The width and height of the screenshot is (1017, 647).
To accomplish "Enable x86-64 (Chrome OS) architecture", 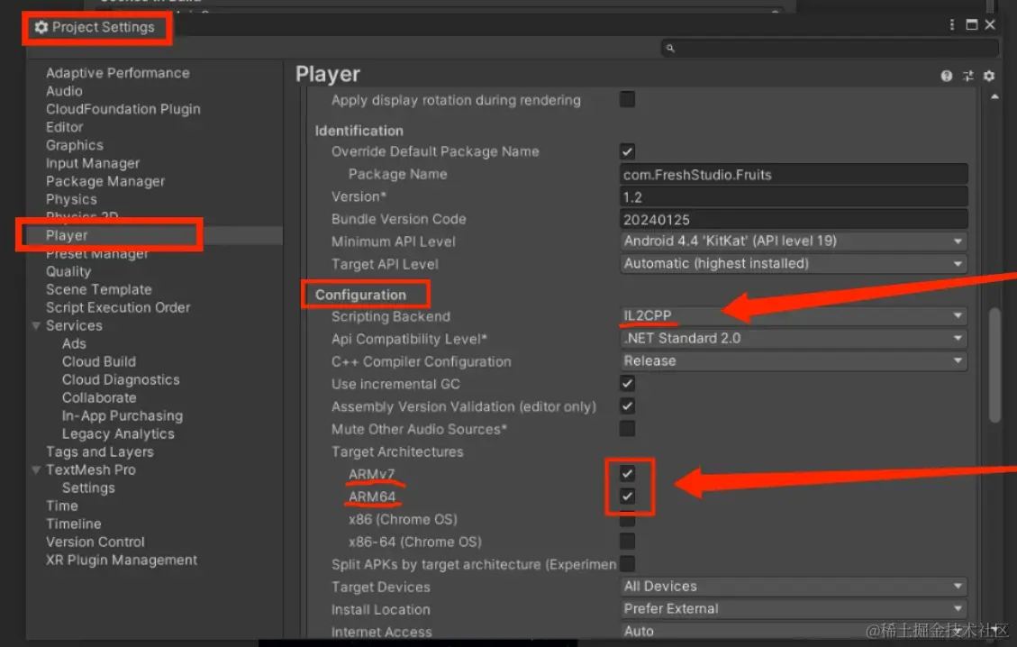I will pos(627,542).
